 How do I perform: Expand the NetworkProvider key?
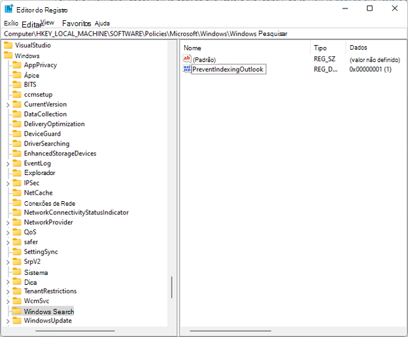tap(8, 223)
